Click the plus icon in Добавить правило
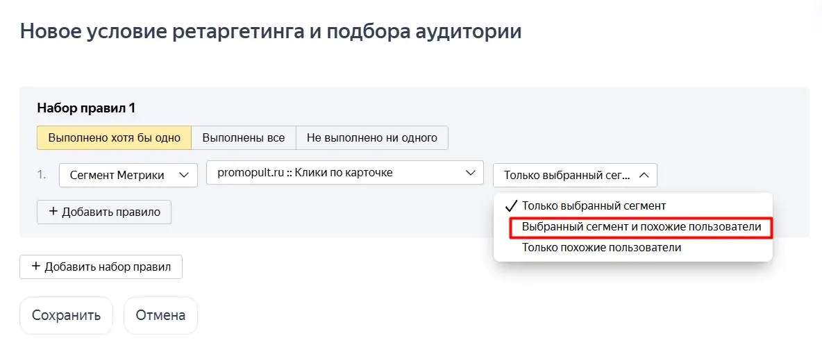Image resolution: width=822 pixels, height=354 pixels. point(53,212)
